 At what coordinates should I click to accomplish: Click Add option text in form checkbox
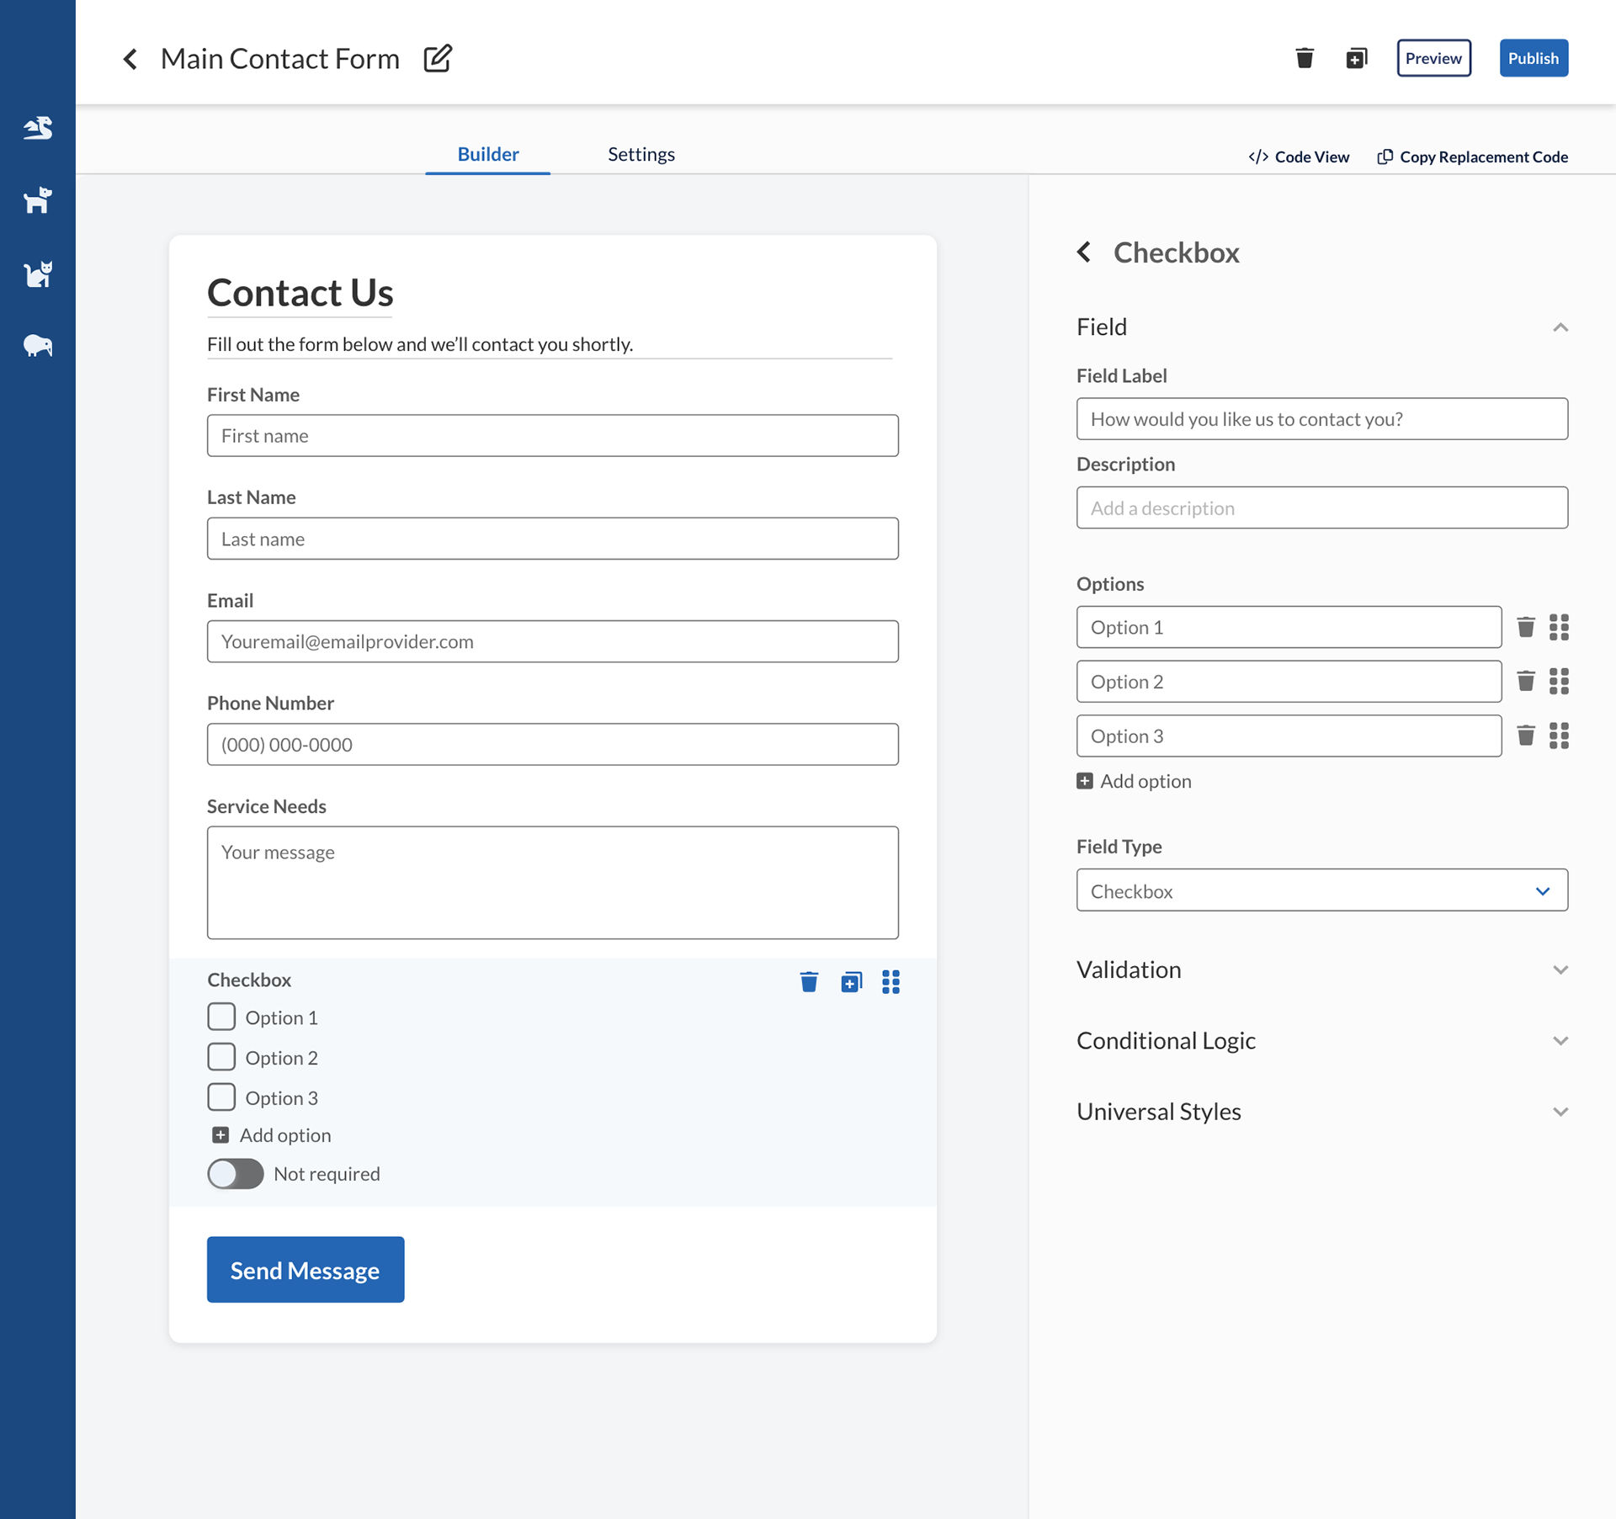(x=285, y=1135)
